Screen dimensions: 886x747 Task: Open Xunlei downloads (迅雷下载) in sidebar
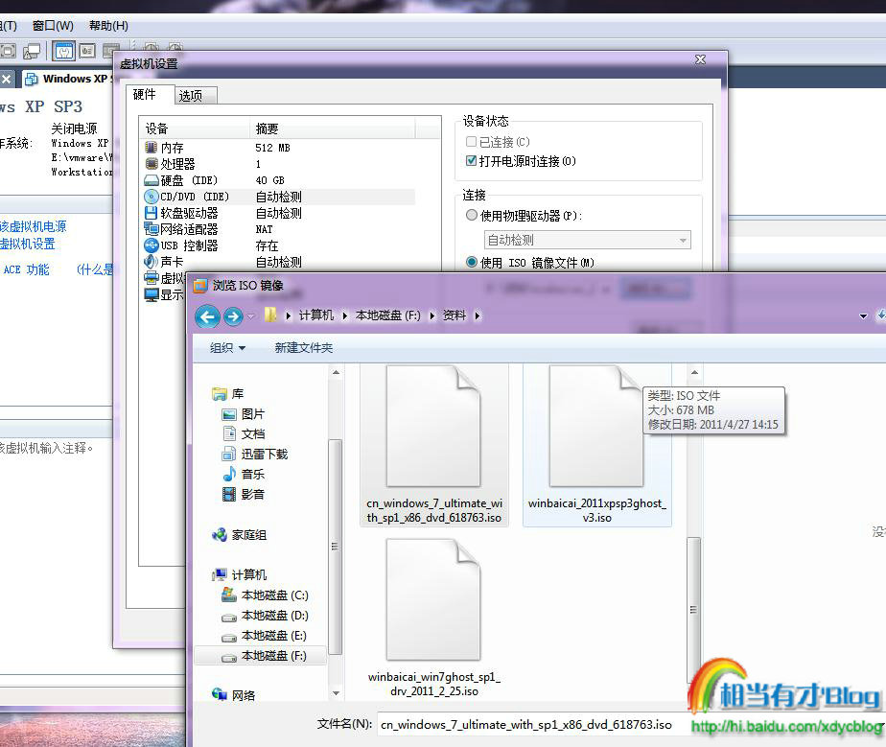tap(255, 455)
